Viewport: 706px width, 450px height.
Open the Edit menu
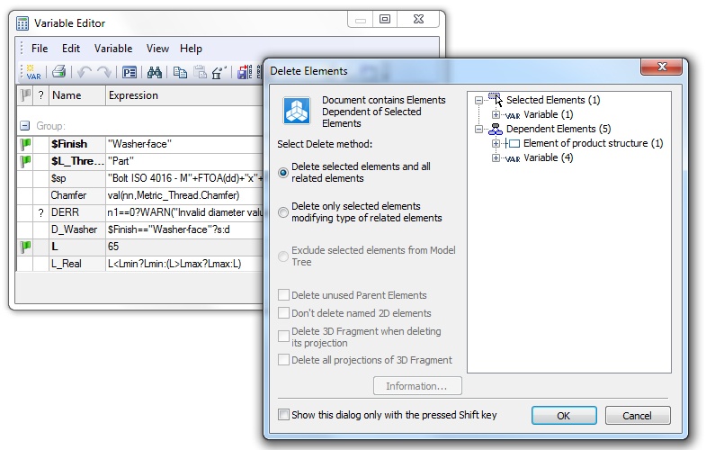[x=71, y=49]
